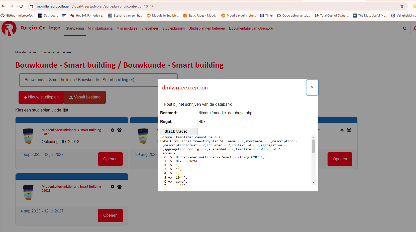Go to Sitebeheer in the navigation
416x232 pixels.
(x=150, y=29)
